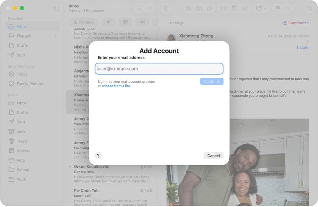
Task: Select the Primary category tab
Action: pyautogui.click(x=83, y=22)
